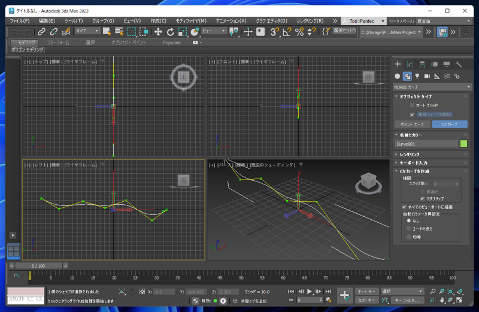Toggle the Adaptive checkbox
The height and width of the screenshot is (312, 479).
click(x=423, y=199)
